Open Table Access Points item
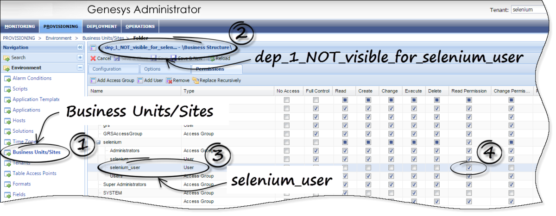The width and height of the screenshot is (556, 216). pyautogui.click(x=34, y=173)
